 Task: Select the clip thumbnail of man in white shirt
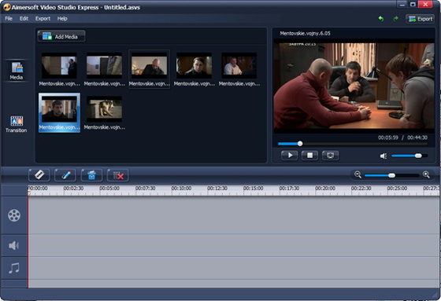click(x=239, y=69)
